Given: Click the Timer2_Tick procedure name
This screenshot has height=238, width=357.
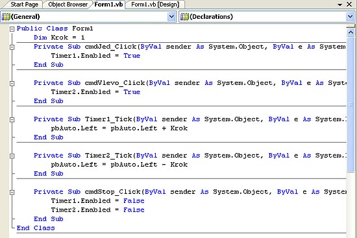Looking at the screenshot, I should pyautogui.click(x=108, y=156).
